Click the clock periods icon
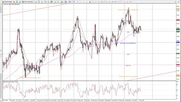Screen dimensions: 181x102 pos(66,2)
